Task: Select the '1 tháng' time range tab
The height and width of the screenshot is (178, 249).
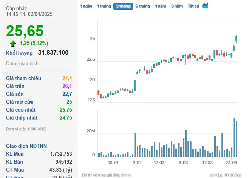Action: coord(104,6)
